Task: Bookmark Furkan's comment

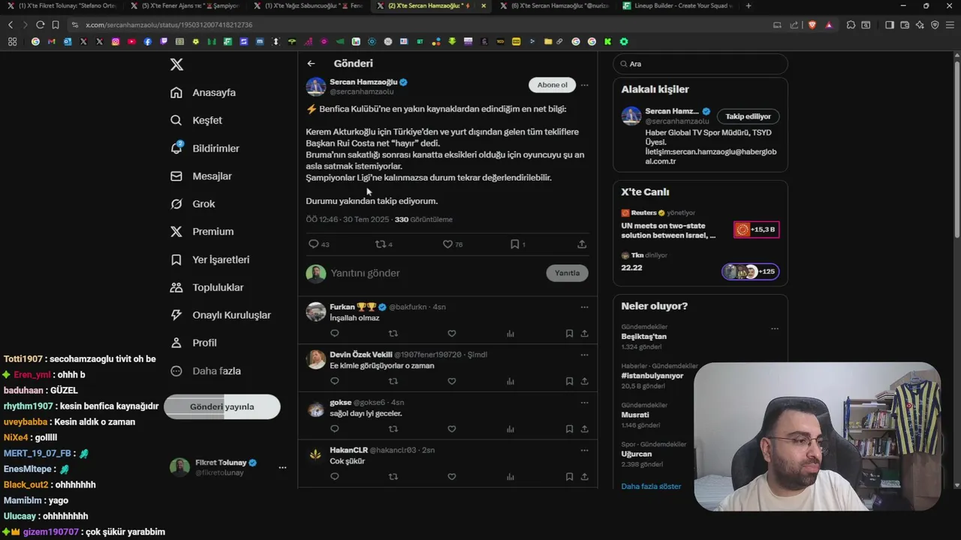Action: [x=569, y=334]
